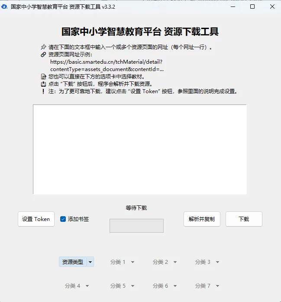
Task: Minimize the download tool window
Action: click(233, 7)
